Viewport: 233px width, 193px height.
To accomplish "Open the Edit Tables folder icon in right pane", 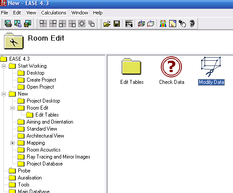I will (132, 66).
